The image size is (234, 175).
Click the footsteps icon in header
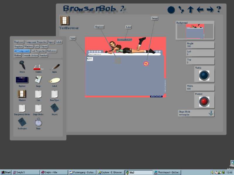(181, 10)
